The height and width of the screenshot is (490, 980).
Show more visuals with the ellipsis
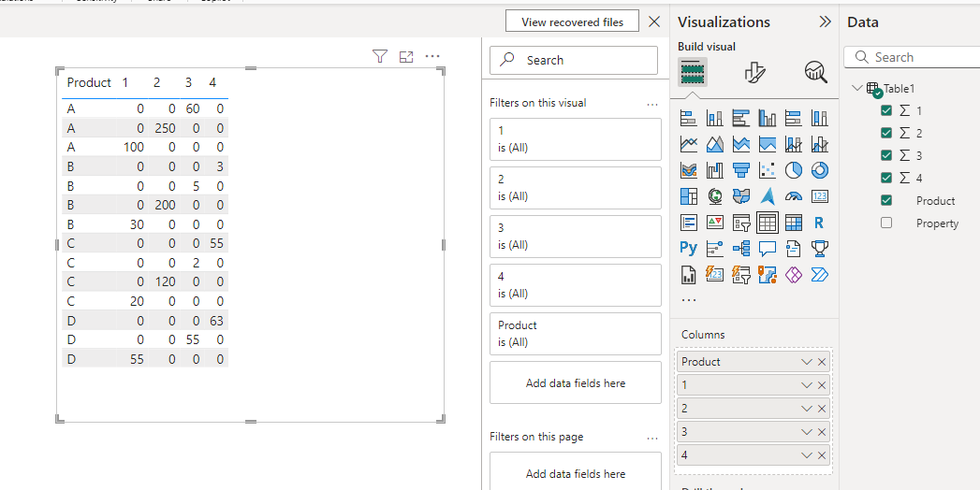pyautogui.click(x=688, y=300)
